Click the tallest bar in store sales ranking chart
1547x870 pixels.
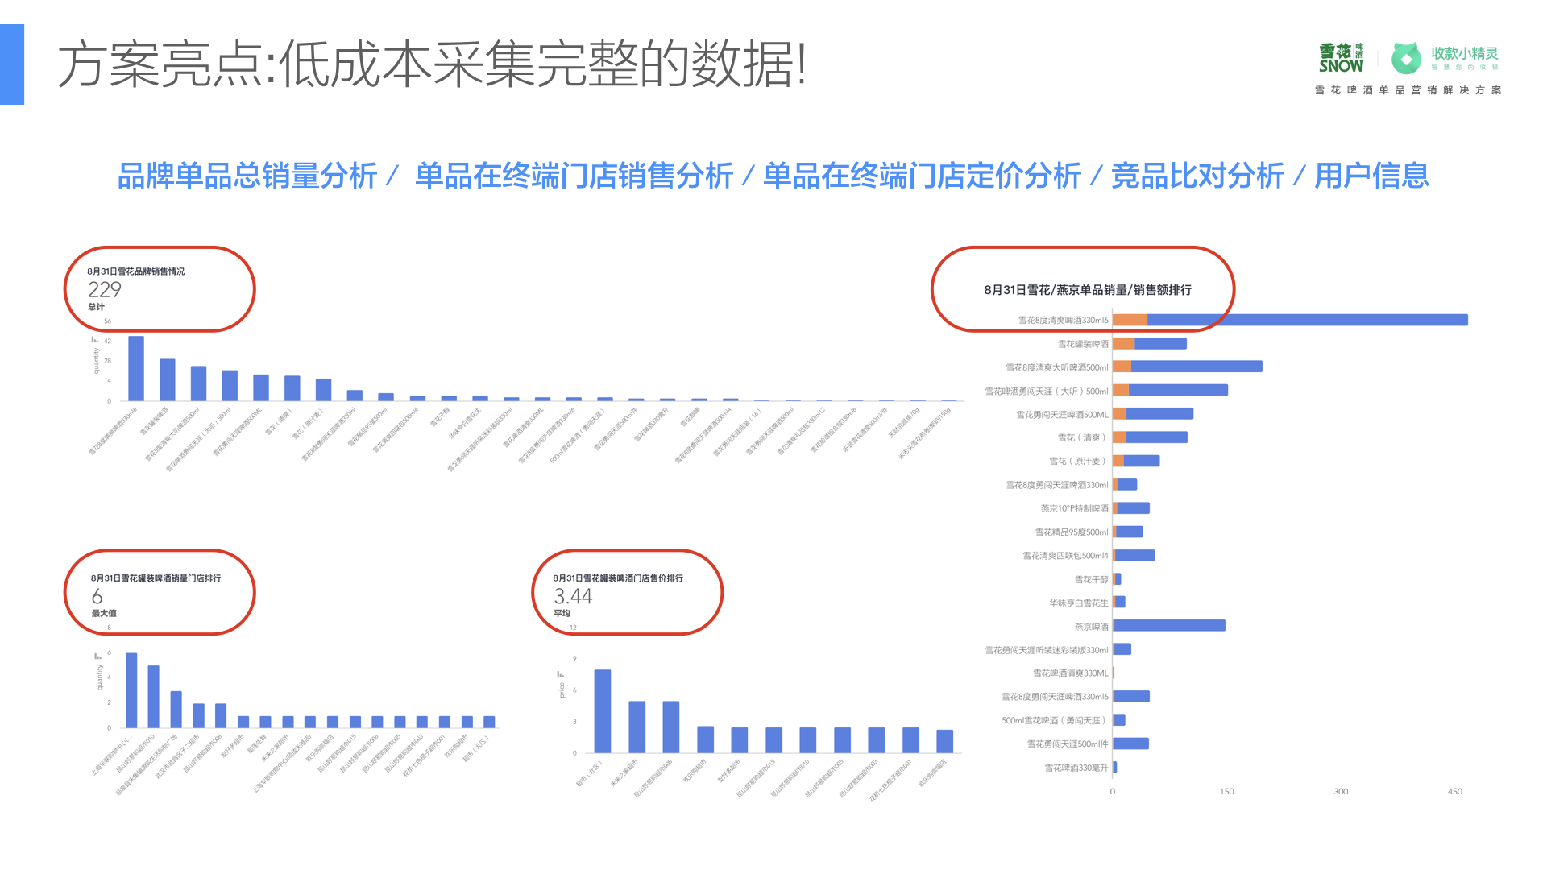(131, 690)
